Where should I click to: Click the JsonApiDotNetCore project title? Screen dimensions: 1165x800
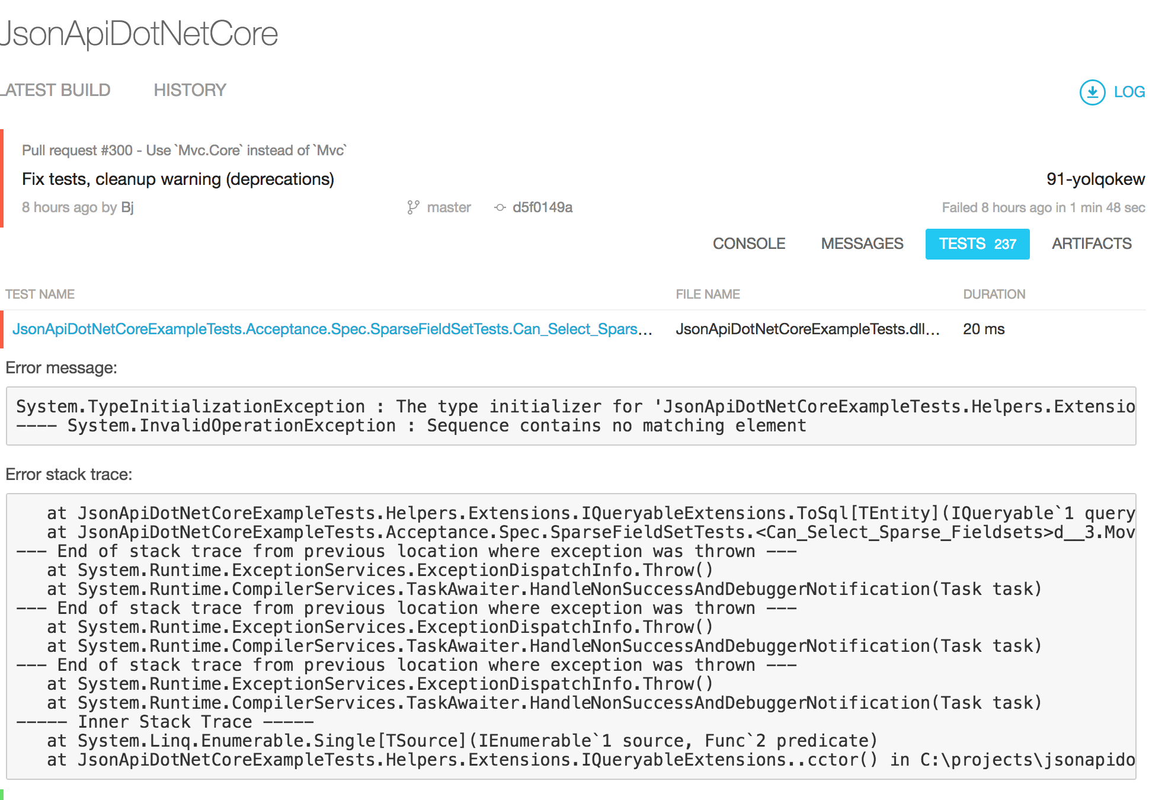tap(138, 33)
